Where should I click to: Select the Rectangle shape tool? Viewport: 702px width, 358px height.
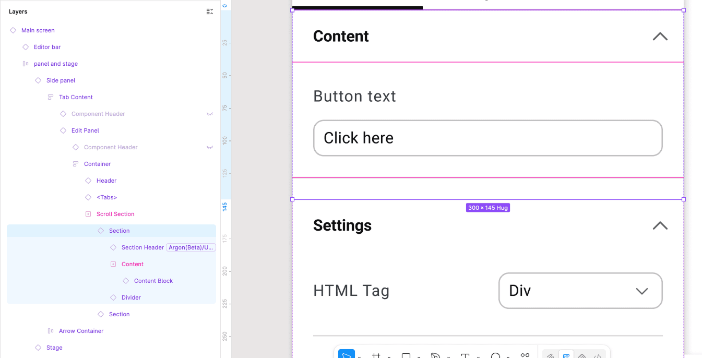pyautogui.click(x=406, y=355)
